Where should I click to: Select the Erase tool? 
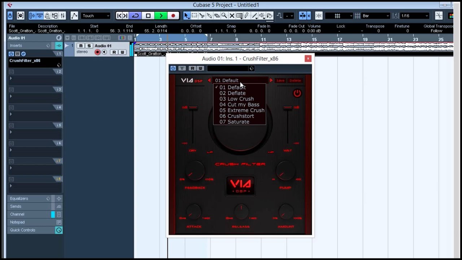click(217, 16)
